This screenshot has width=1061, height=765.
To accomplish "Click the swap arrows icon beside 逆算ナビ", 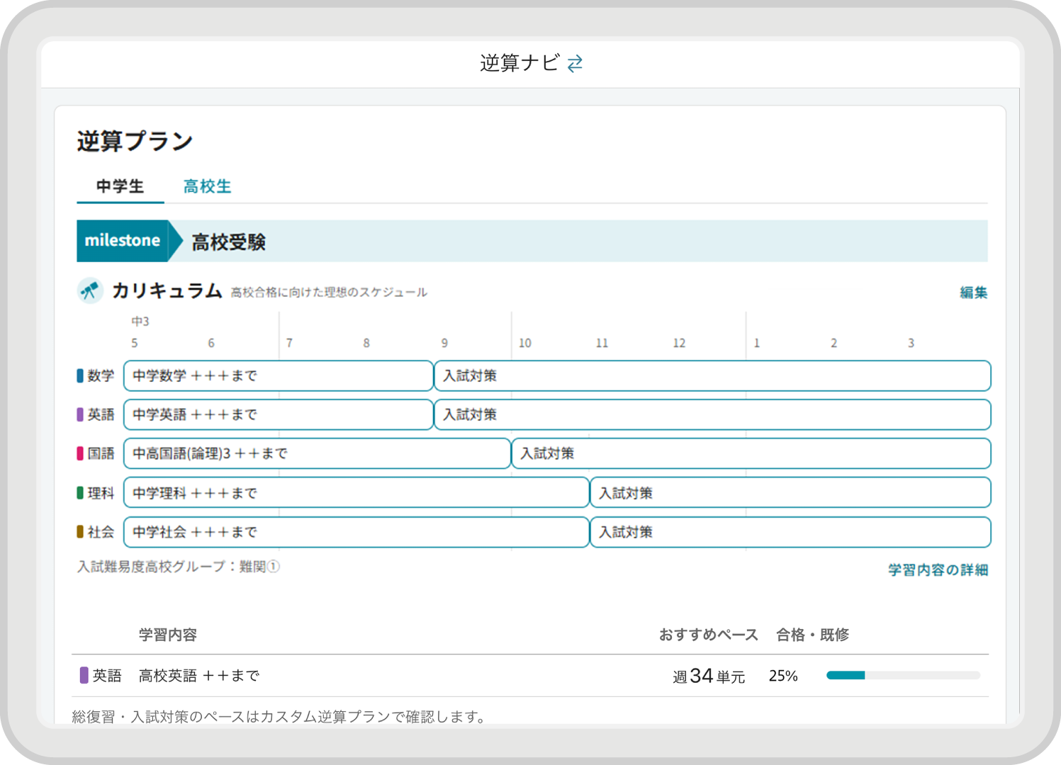I will (575, 64).
